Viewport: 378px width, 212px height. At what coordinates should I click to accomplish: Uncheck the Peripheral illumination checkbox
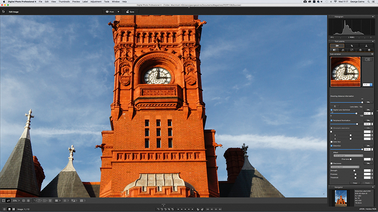point(331,120)
